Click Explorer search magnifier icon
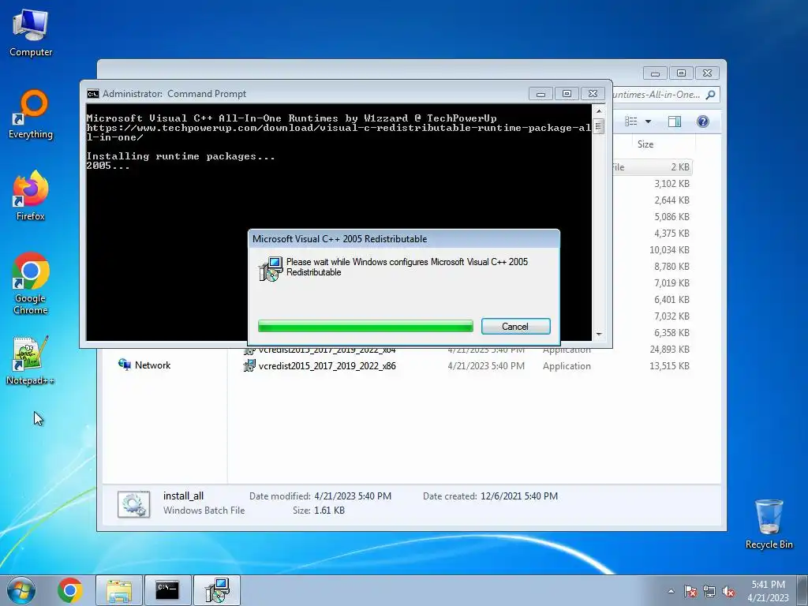808x606 pixels. [x=711, y=95]
